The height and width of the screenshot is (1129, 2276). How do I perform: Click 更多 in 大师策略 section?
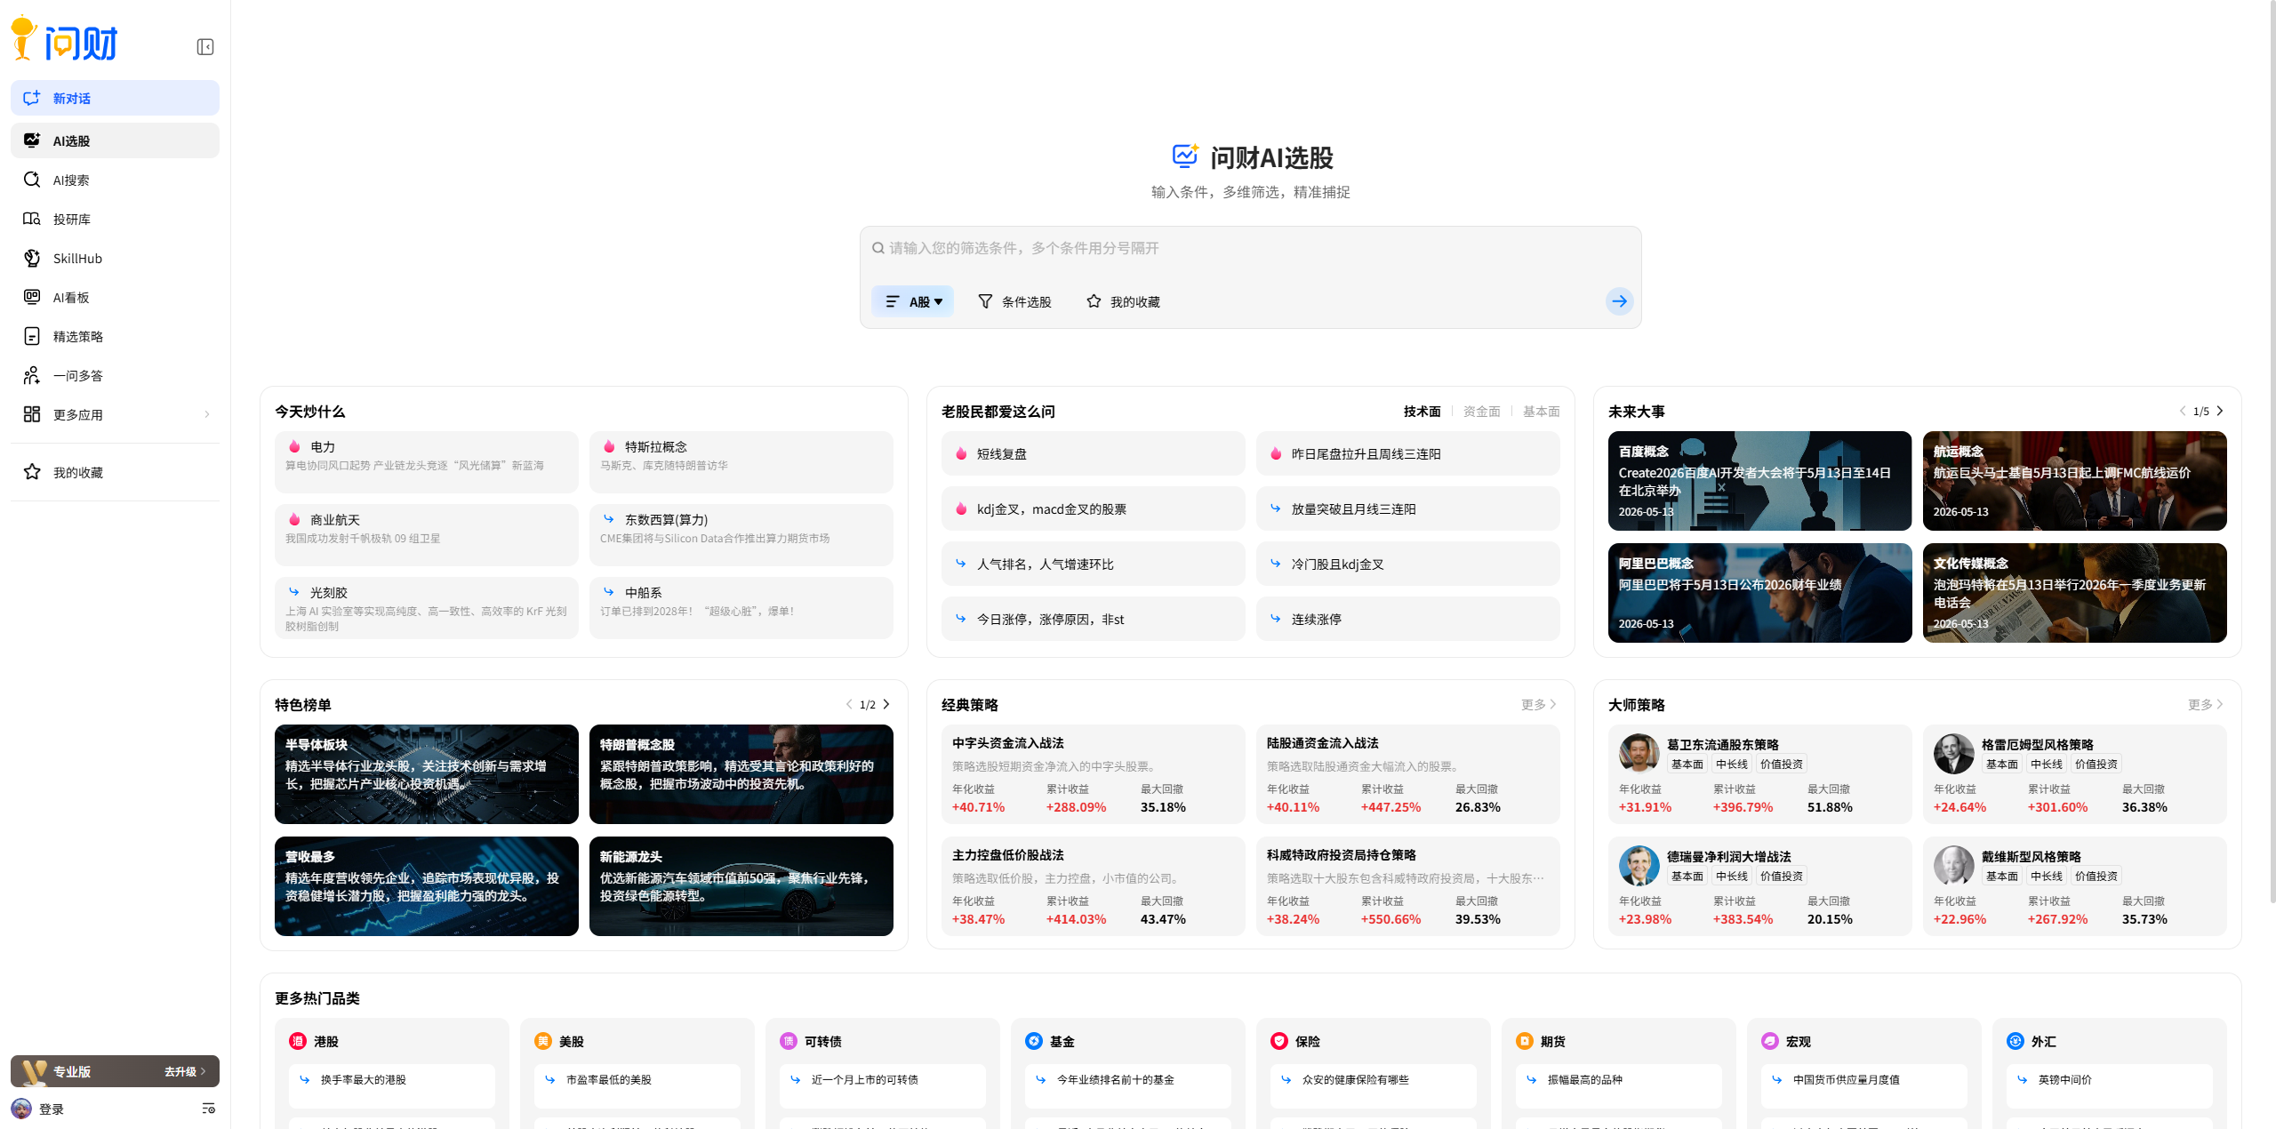tap(2206, 704)
